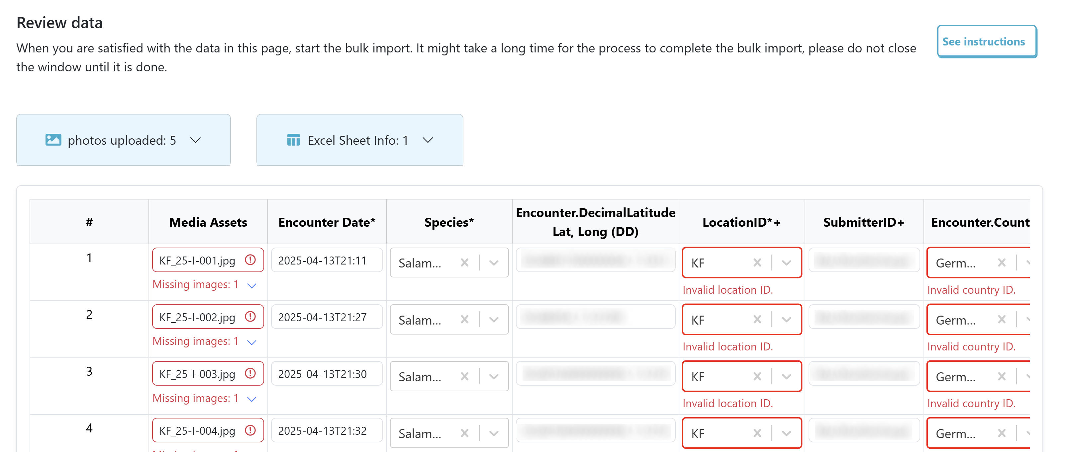Screen dimensions: 1073x452
Task: Click the Invalid country ID message in row 2
Action: (x=971, y=346)
